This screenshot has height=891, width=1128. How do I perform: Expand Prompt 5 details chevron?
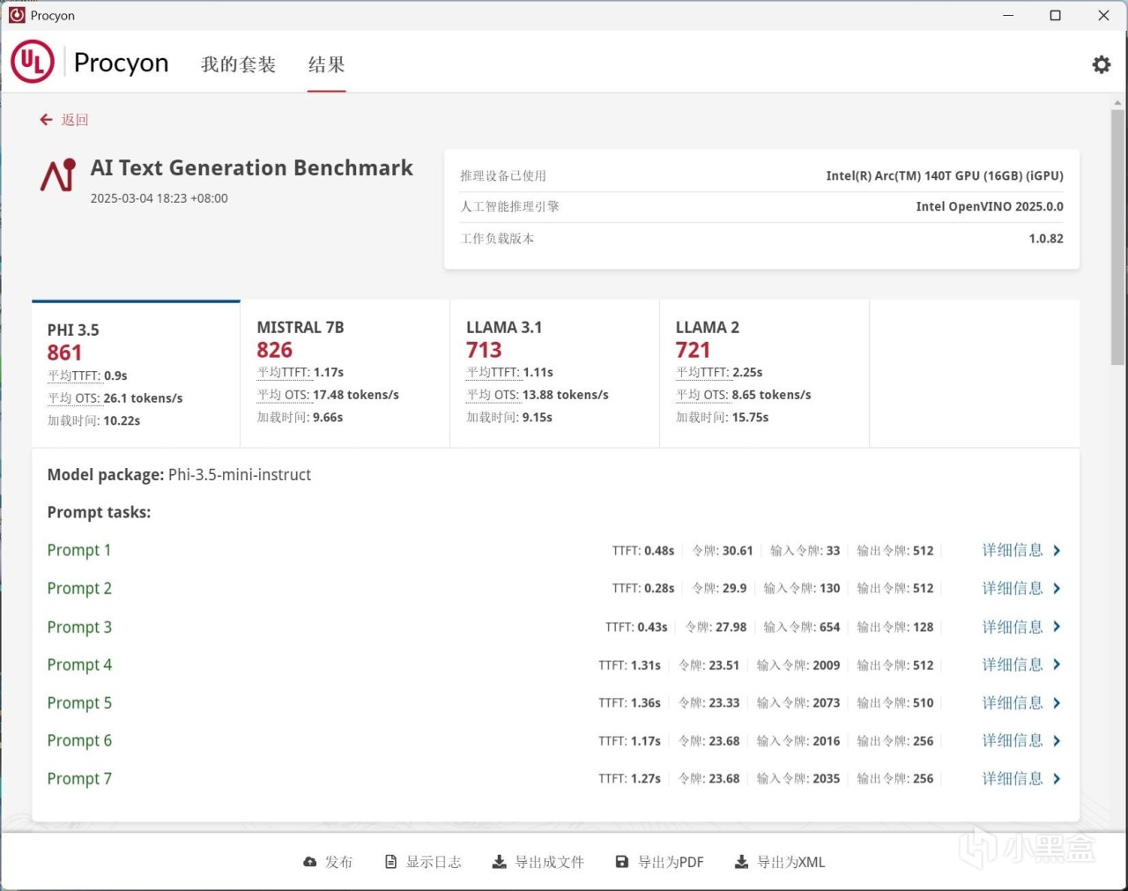[x=1057, y=702]
